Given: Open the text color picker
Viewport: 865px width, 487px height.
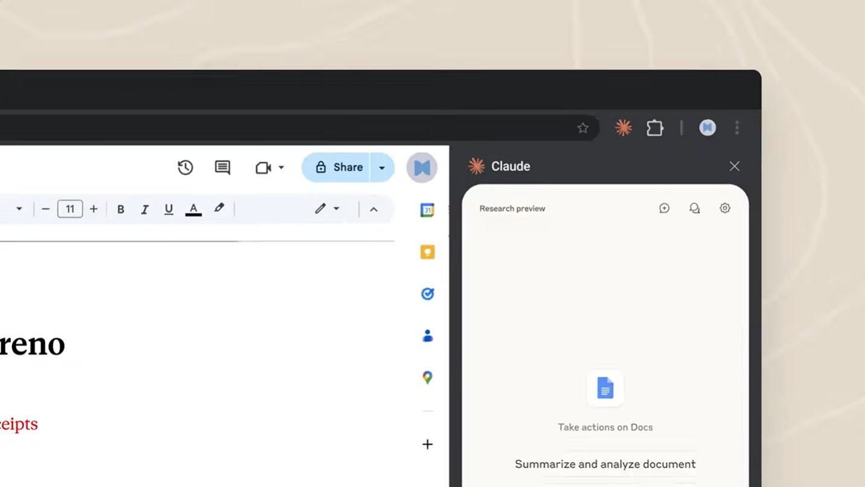Looking at the screenshot, I should [x=193, y=209].
